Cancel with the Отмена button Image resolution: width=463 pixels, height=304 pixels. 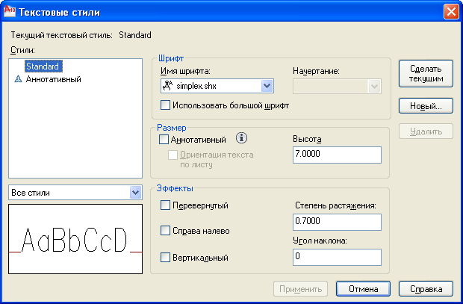(363, 288)
